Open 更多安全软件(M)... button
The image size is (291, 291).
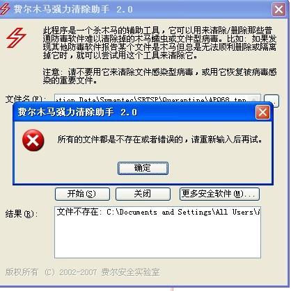coord(219,194)
